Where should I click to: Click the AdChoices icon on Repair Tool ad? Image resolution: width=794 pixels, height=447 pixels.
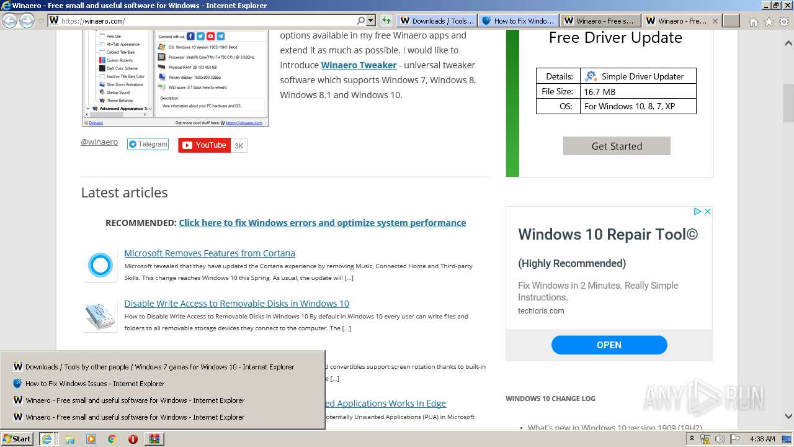[697, 212]
